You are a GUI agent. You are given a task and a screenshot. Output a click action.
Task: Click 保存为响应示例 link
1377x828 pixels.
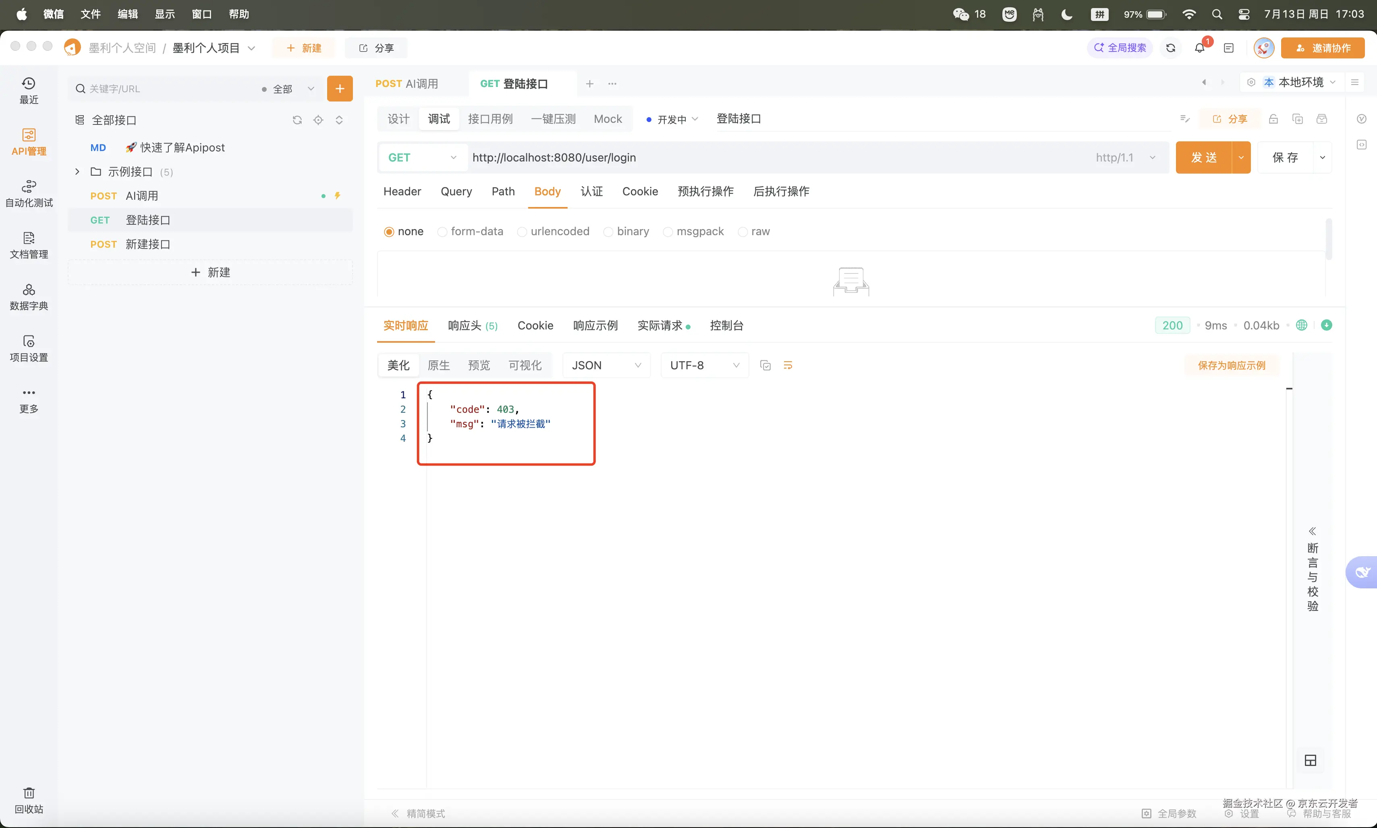point(1231,365)
